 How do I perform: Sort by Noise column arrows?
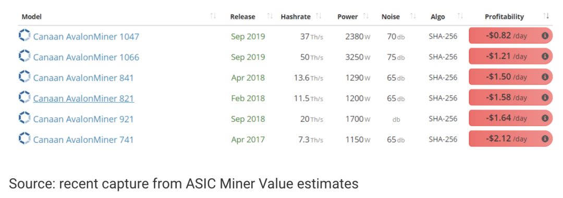coord(413,16)
